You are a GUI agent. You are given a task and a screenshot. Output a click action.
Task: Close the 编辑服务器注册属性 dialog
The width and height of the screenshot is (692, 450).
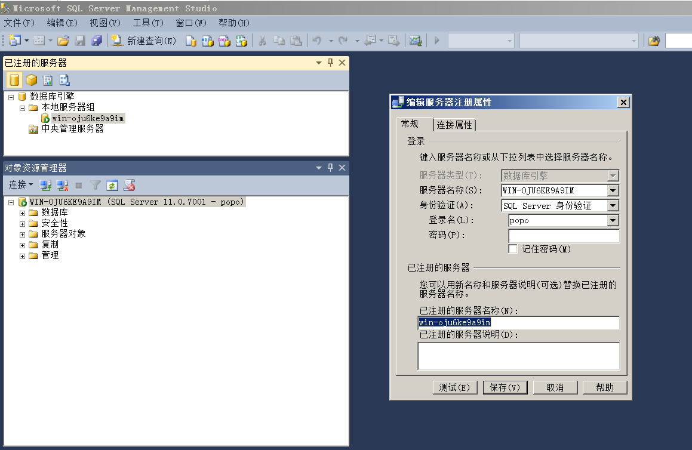point(623,102)
